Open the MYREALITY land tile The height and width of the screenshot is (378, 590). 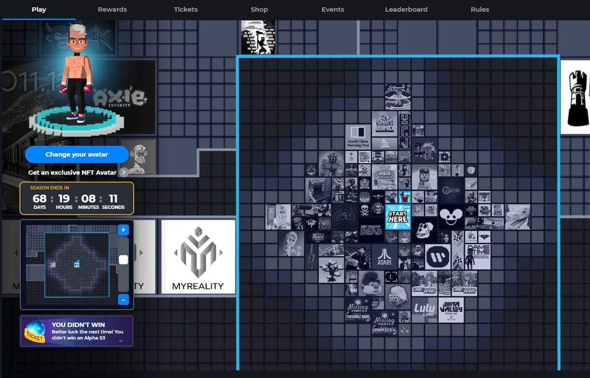(198, 257)
